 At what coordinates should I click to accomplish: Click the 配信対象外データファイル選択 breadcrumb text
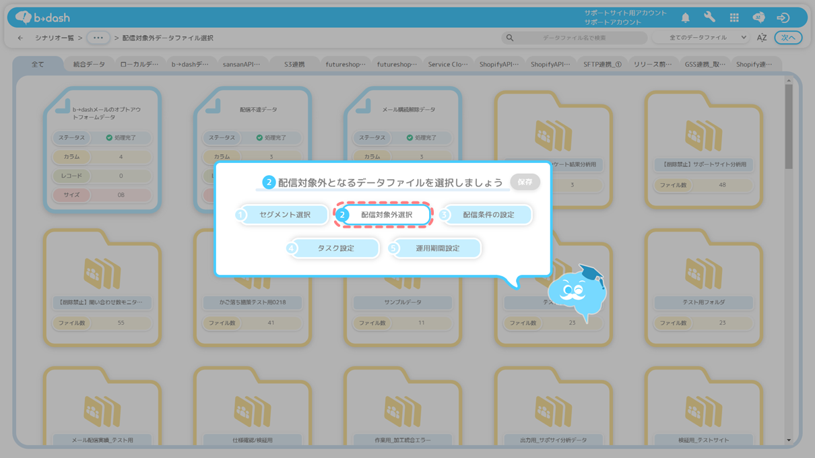pos(167,38)
